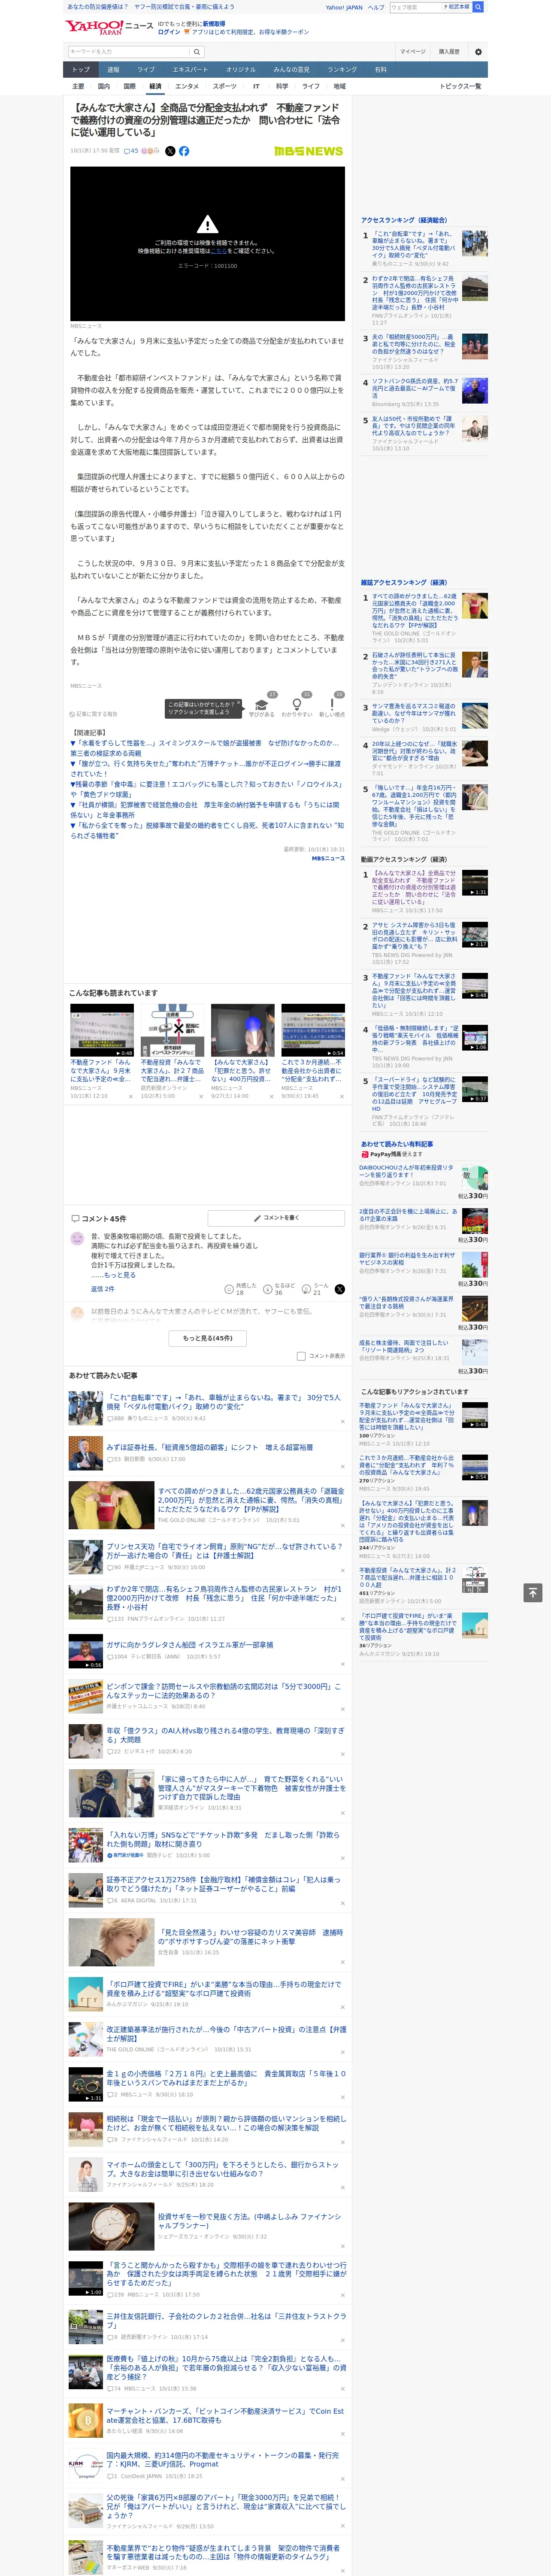Viewport: 551px width, 2576px height.
Task: Expand 返信 2件 replies on first comment
Action: (x=103, y=1289)
